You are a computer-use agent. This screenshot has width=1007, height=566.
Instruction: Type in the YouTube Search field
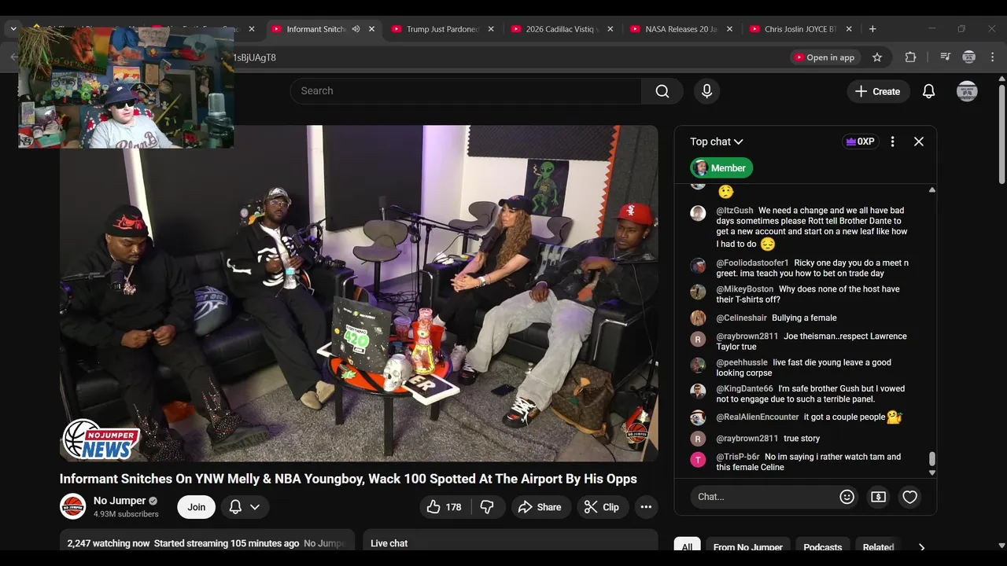click(x=466, y=91)
